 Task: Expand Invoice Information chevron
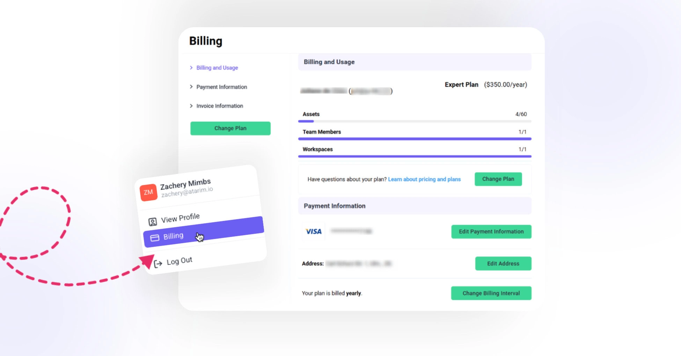tap(191, 106)
